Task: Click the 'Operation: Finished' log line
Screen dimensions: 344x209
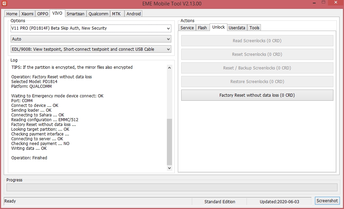Action: point(29,158)
